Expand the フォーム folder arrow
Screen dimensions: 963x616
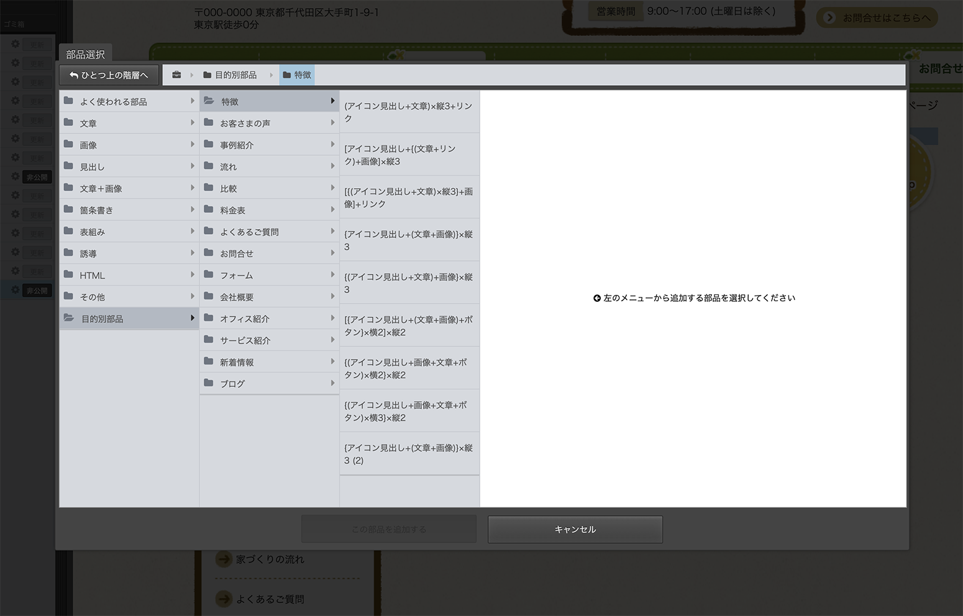tap(332, 275)
